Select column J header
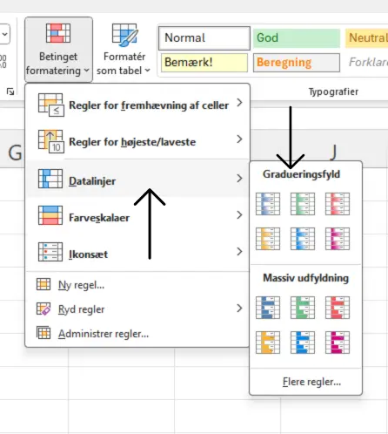This screenshot has height=434, width=388. [333, 153]
